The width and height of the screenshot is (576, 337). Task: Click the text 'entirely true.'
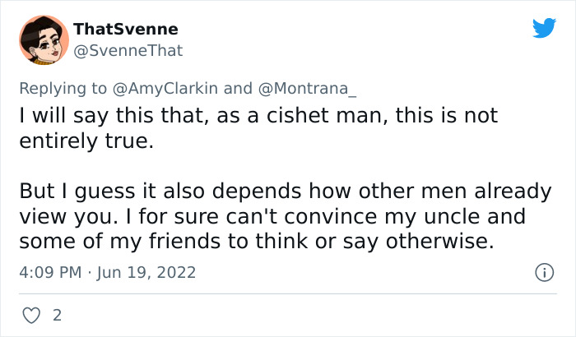[86, 141]
